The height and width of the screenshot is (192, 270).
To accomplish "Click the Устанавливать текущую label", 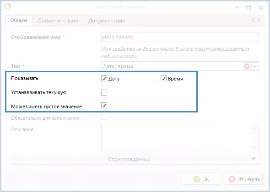I will [x=39, y=92].
